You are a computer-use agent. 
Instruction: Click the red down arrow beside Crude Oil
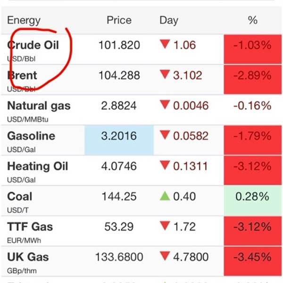click(165, 45)
